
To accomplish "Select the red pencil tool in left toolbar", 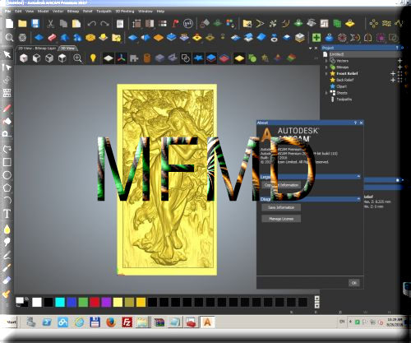I will coord(7,108).
